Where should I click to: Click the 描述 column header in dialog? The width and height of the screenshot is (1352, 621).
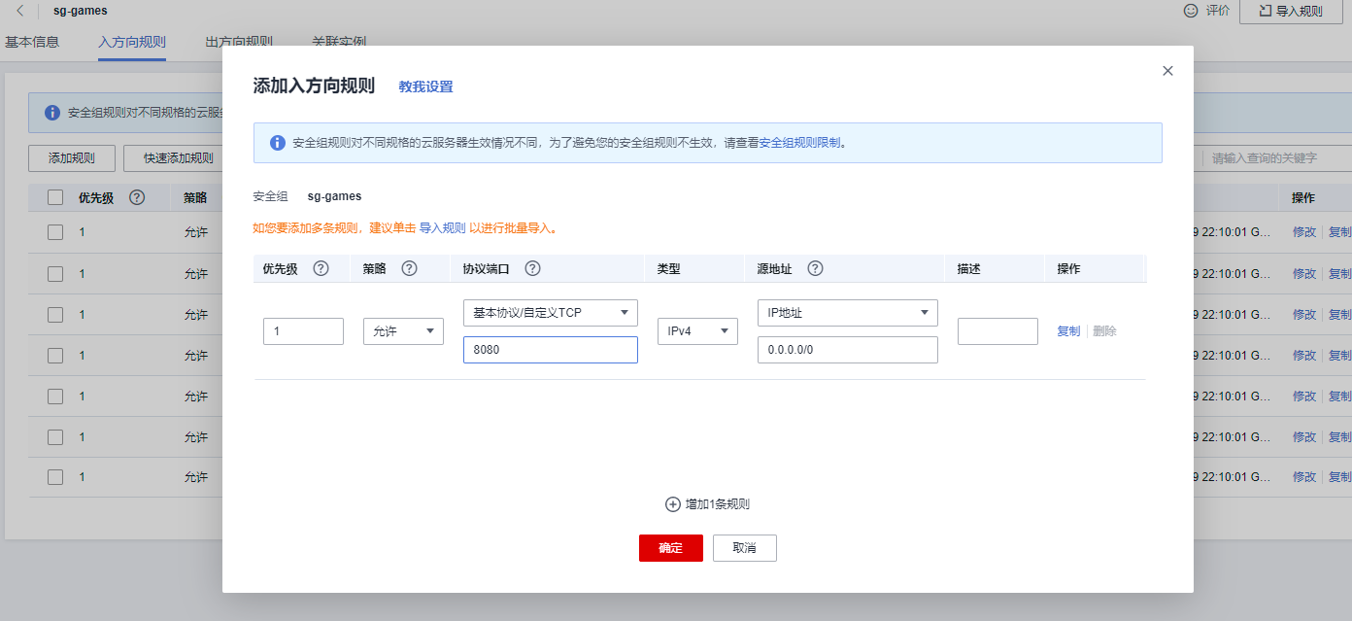click(x=968, y=269)
